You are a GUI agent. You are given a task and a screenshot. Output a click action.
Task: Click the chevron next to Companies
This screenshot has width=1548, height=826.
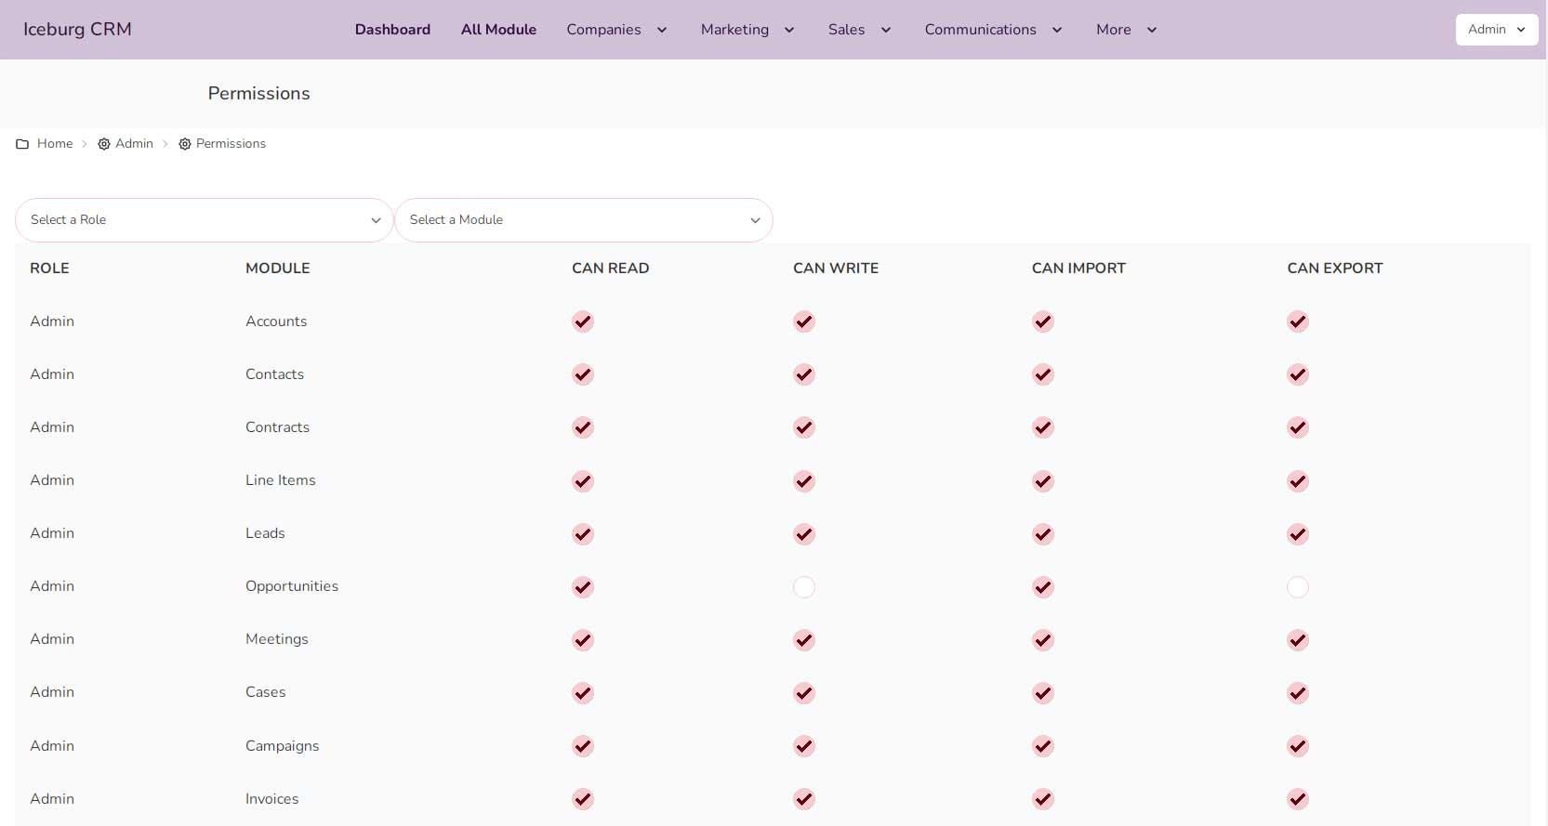[662, 30]
